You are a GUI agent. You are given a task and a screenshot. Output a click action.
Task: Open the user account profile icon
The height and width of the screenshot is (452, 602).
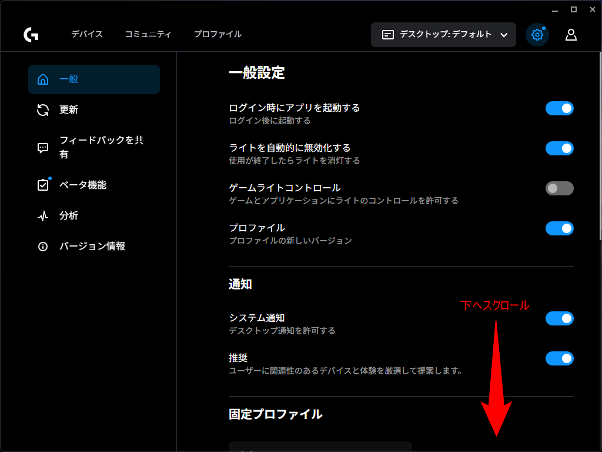[571, 35]
